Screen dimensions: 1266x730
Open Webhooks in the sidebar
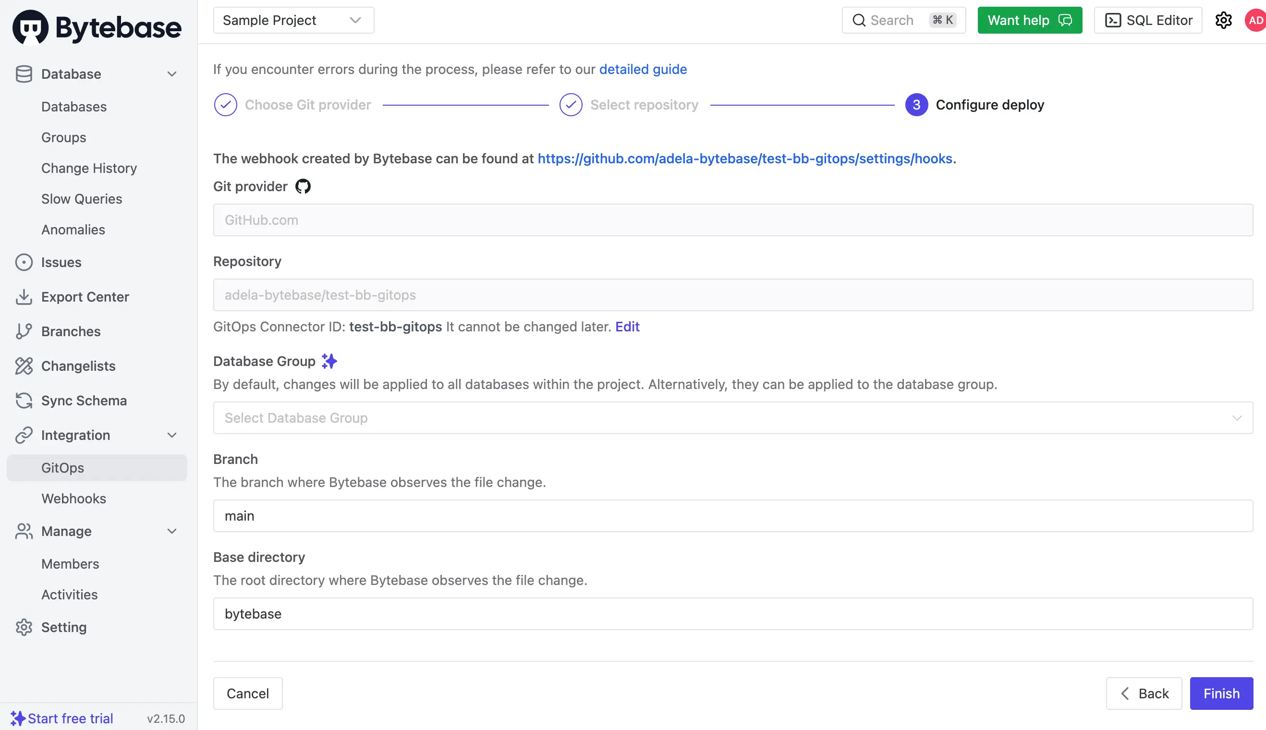(73, 499)
